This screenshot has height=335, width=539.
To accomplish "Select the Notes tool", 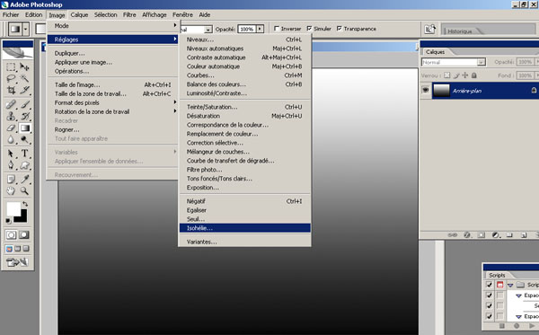I will tap(11, 179).
